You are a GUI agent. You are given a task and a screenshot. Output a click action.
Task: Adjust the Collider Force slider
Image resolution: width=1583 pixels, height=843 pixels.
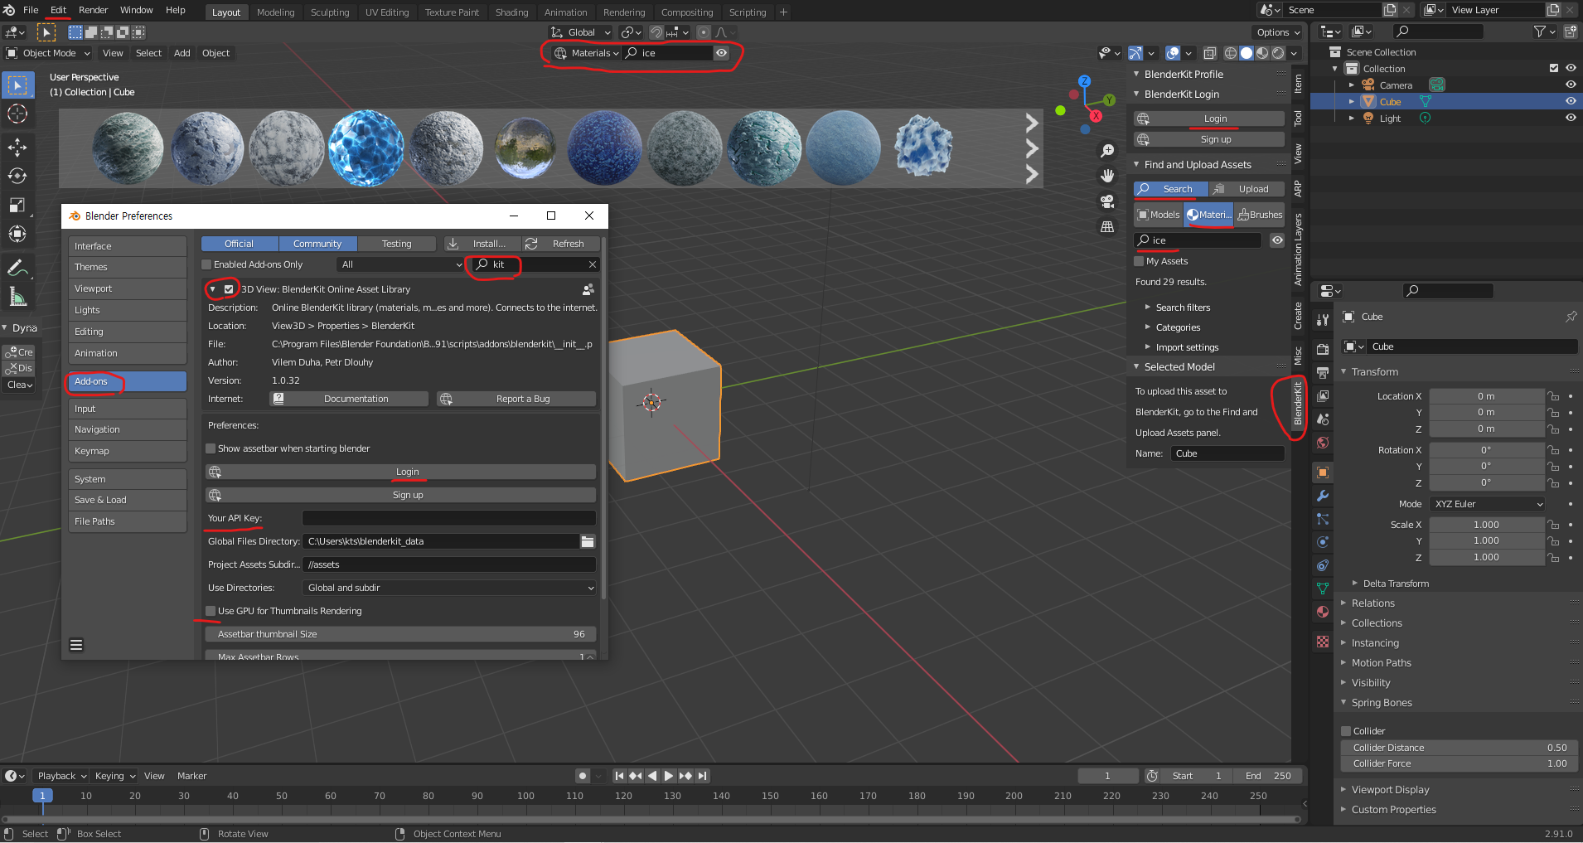click(1459, 763)
